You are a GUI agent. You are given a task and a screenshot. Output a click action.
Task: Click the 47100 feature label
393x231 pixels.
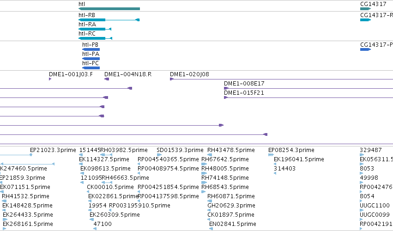tap(103, 224)
